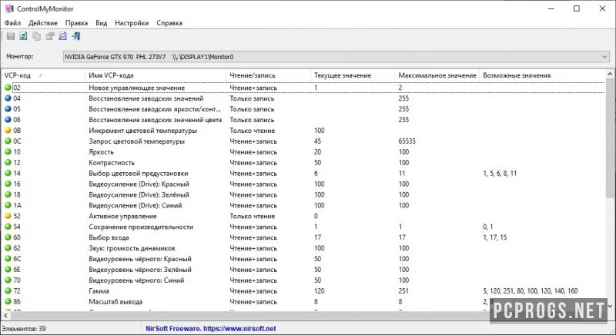Open the Вид menu
Screen dimensions: 616x335
click(102, 23)
